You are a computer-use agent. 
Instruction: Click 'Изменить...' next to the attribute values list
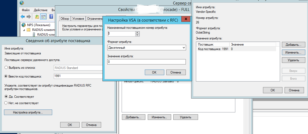[293, 52]
